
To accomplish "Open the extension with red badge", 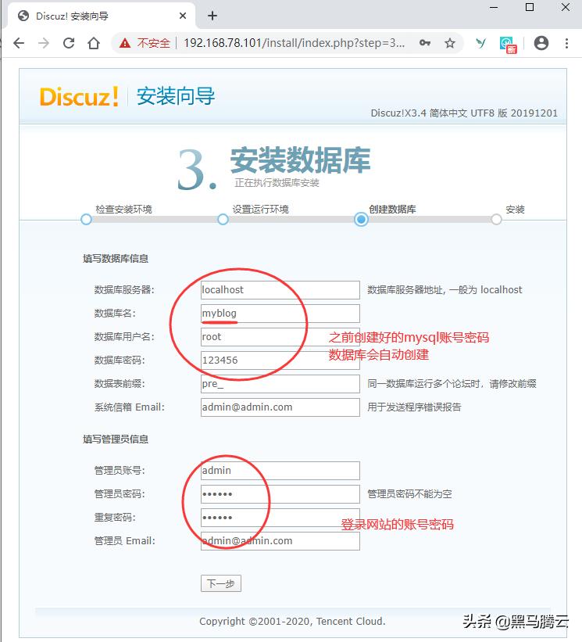I will [x=508, y=45].
